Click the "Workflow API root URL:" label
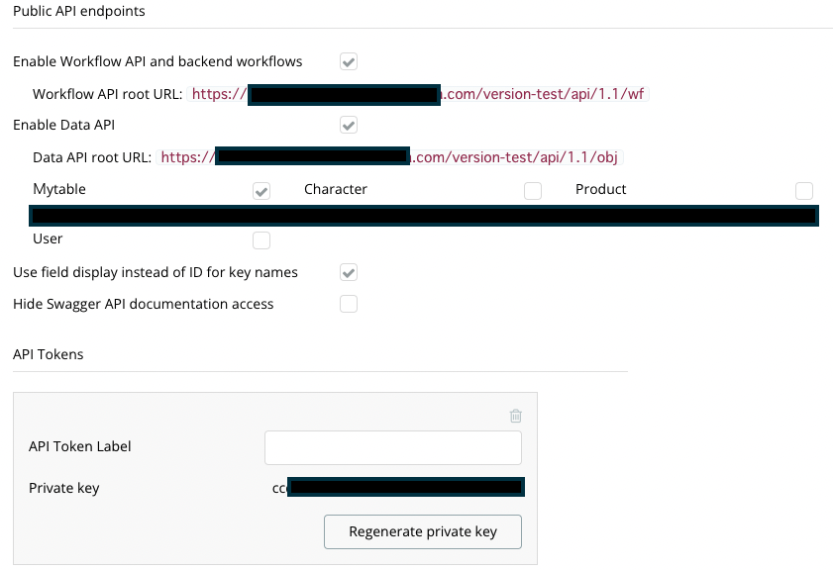 point(108,94)
